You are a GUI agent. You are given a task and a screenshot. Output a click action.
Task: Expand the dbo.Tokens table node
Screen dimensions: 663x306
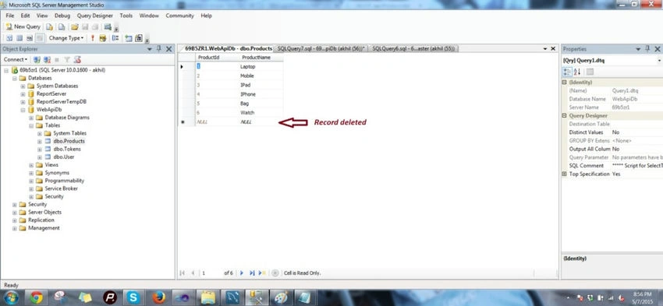tap(40, 149)
